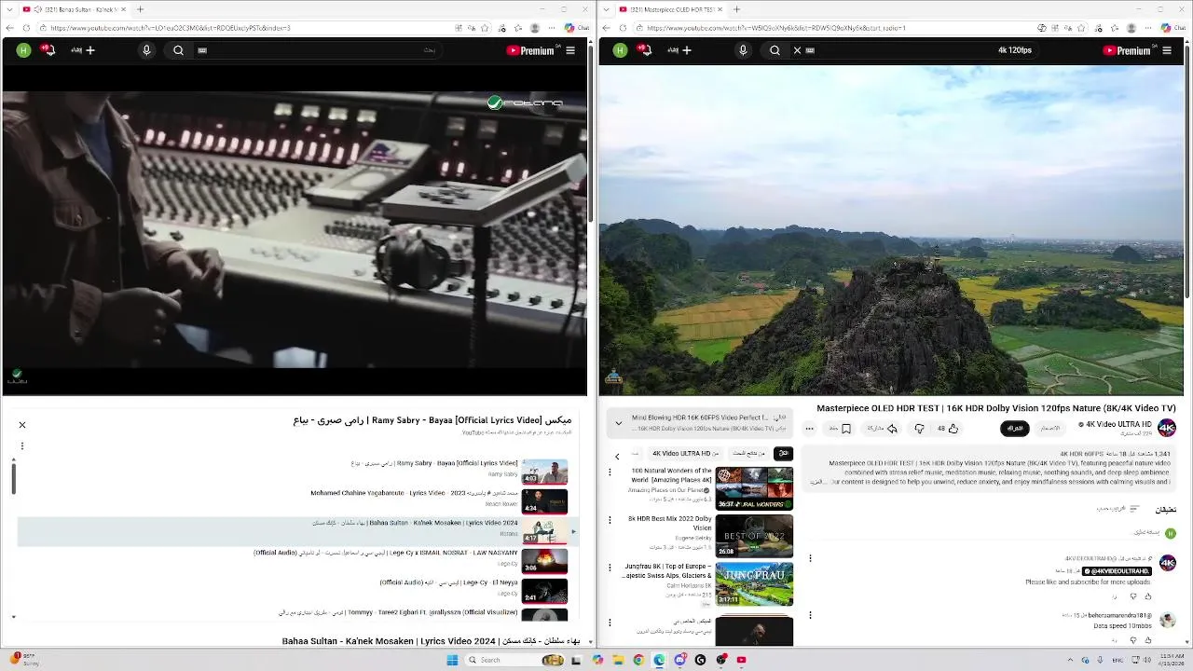The height and width of the screenshot is (671, 1193).
Task: Switch to right browser tab 'Masterpiece OLED HDR TEST'
Action: tap(669, 9)
